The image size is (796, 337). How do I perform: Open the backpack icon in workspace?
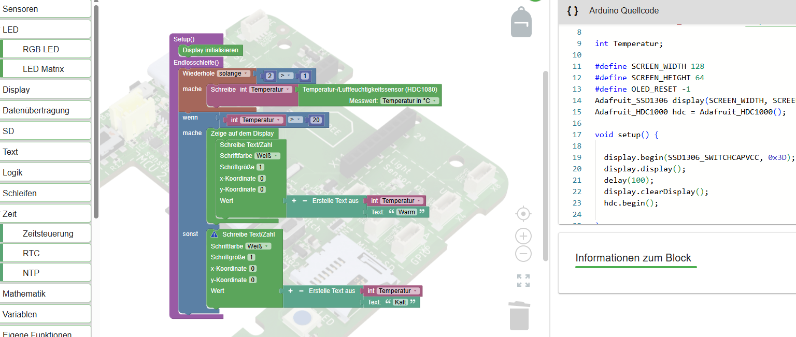(521, 22)
